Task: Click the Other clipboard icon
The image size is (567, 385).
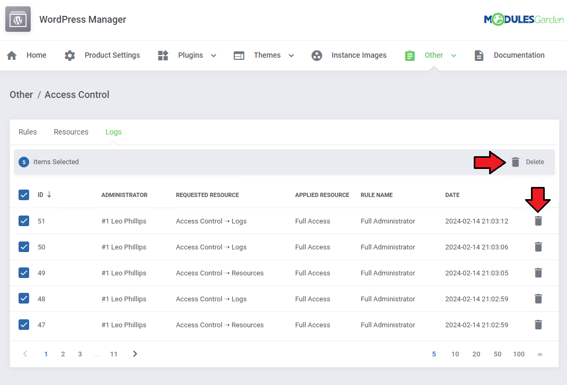Action: coord(410,56)
